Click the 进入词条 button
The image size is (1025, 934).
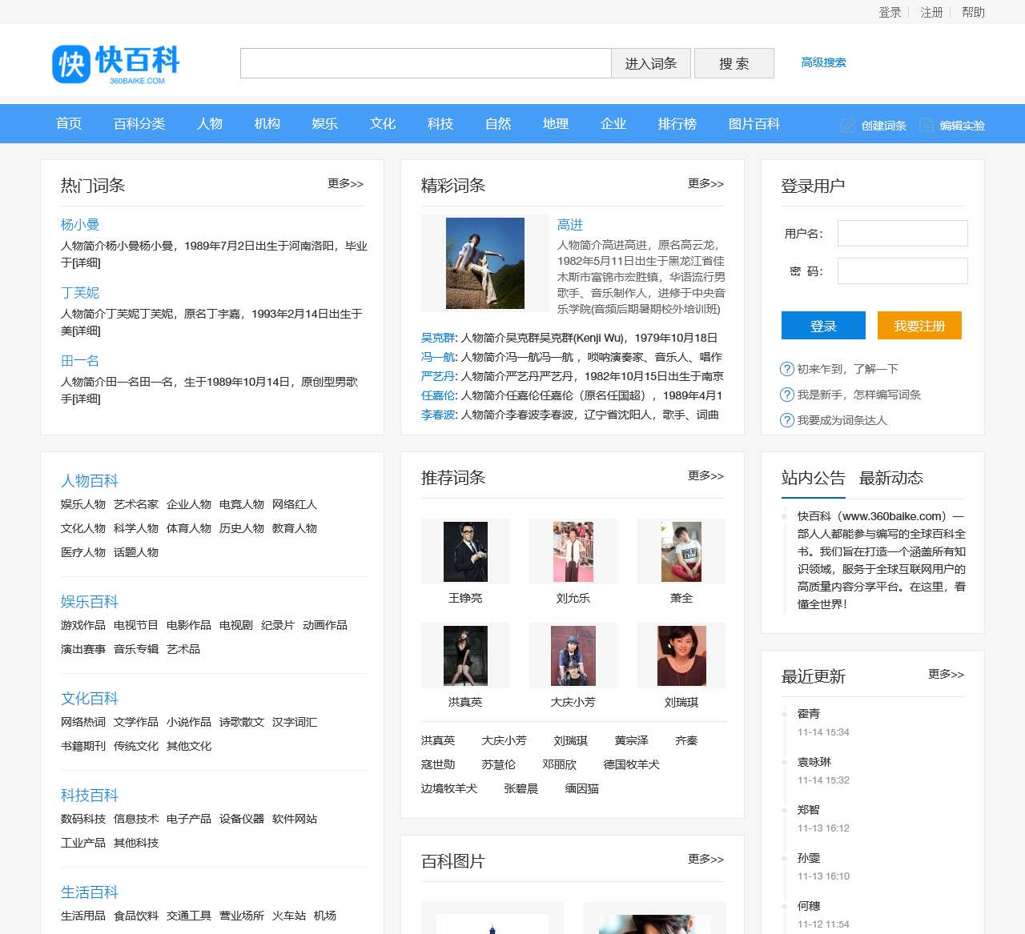[x=651, y=63]
